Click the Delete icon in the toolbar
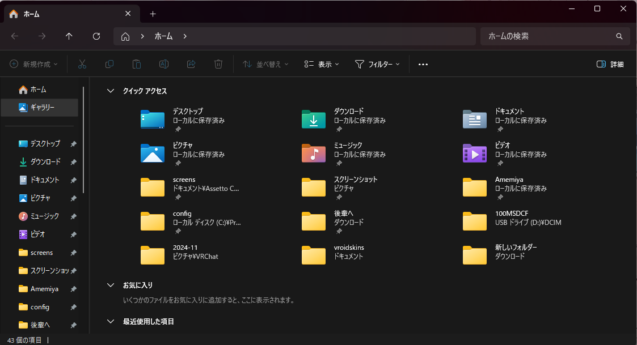Screen dimensions: 637x345 (218, 64)
